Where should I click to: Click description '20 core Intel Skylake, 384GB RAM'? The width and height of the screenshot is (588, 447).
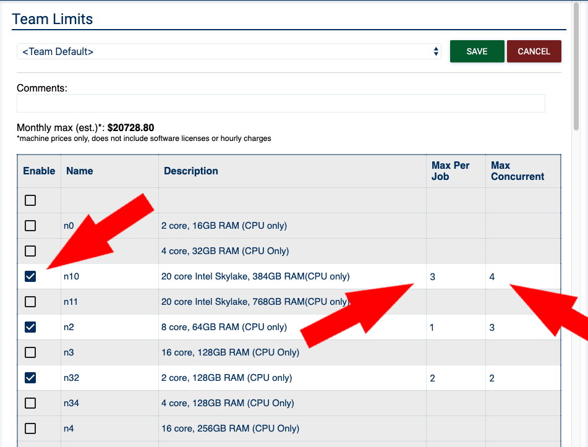point(255,276)
